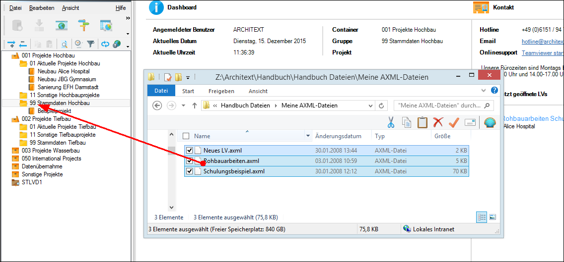Click the clock history toolbar icon
The image size is (564, 262).
pyautogui.click(x=78, y=44)
